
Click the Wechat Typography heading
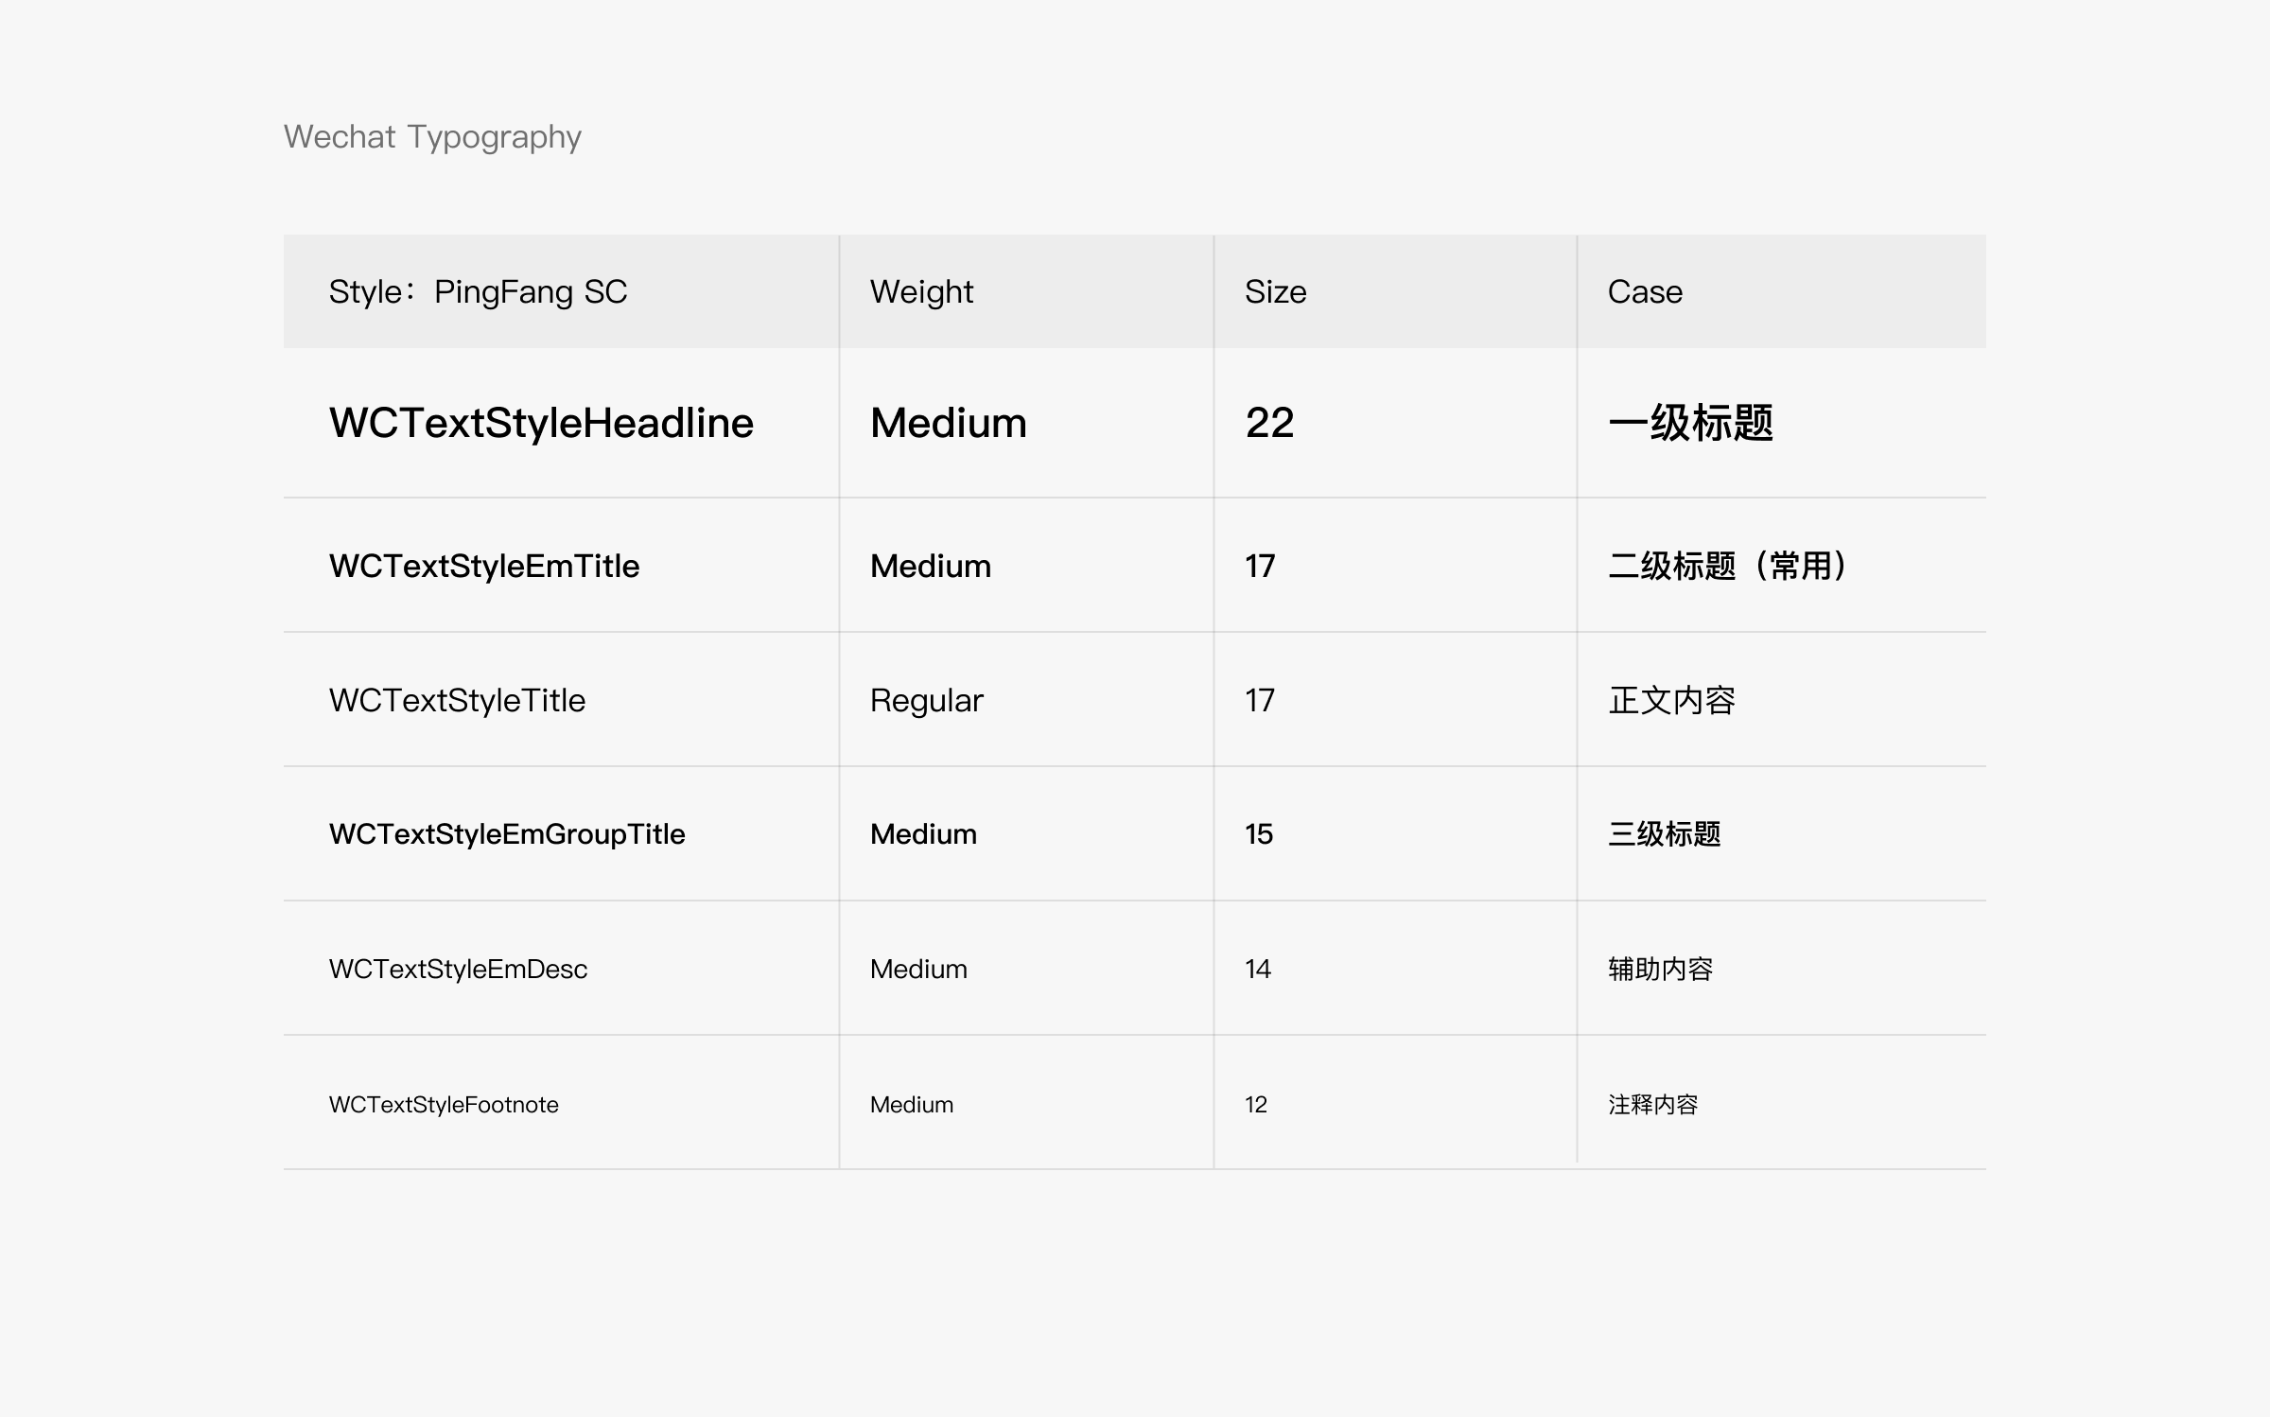(x=432, y=137)
